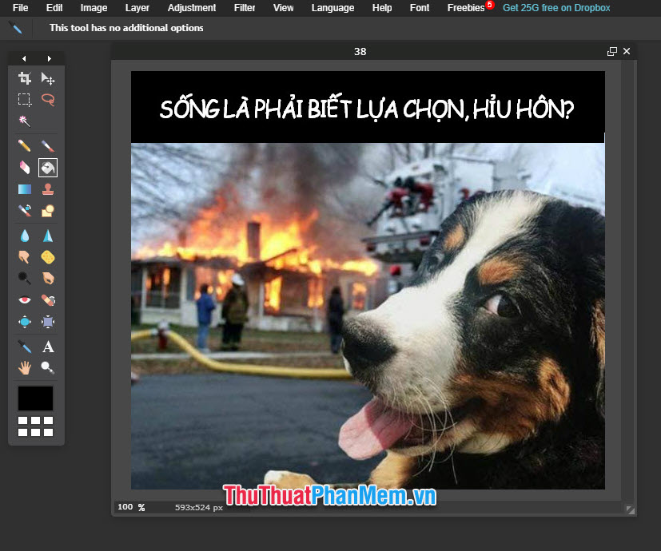
Task: Maximize the document window 38
Action: click(611, 51)
